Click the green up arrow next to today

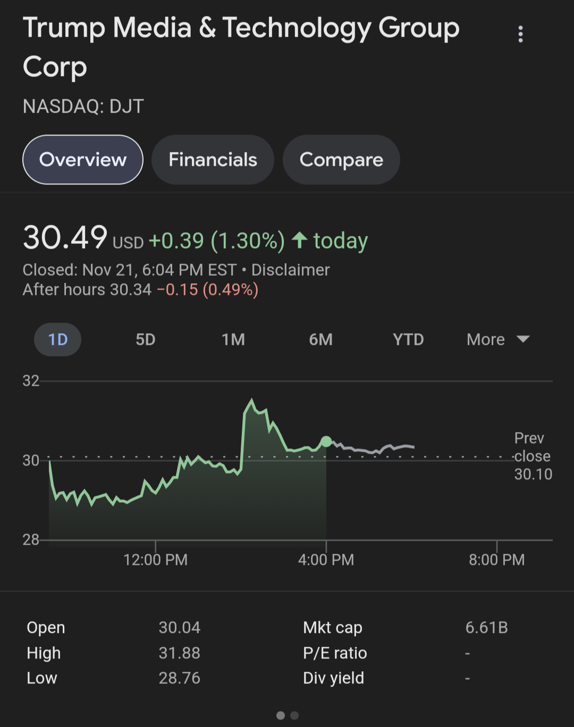tap(300, 240)
